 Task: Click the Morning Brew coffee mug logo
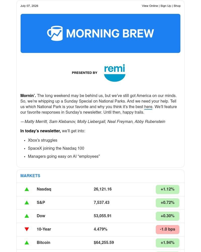point(55,33)
